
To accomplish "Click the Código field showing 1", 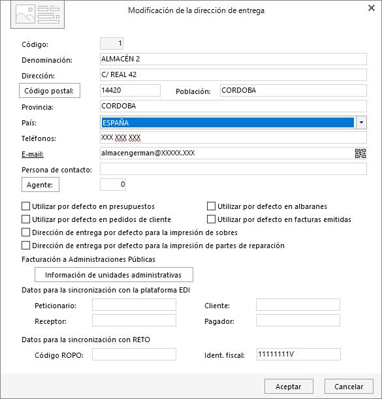I will coord(112,43).
